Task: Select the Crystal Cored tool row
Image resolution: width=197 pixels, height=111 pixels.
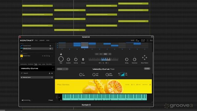Action: coord(37,46)
